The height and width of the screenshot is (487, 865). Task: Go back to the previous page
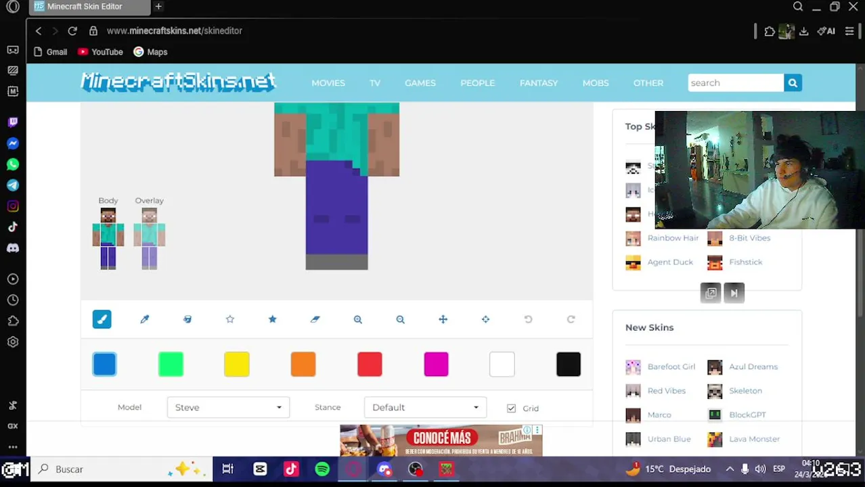pyautogui.click(x=39, y=30)
